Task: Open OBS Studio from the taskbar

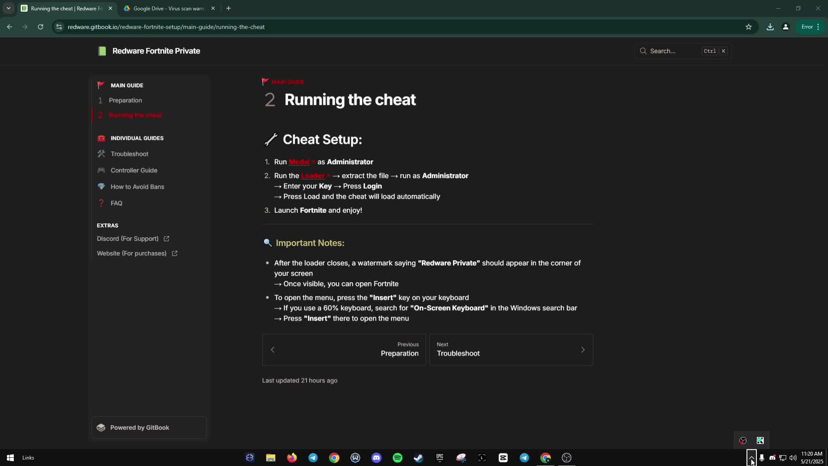Action: click(x=566, y=458)
